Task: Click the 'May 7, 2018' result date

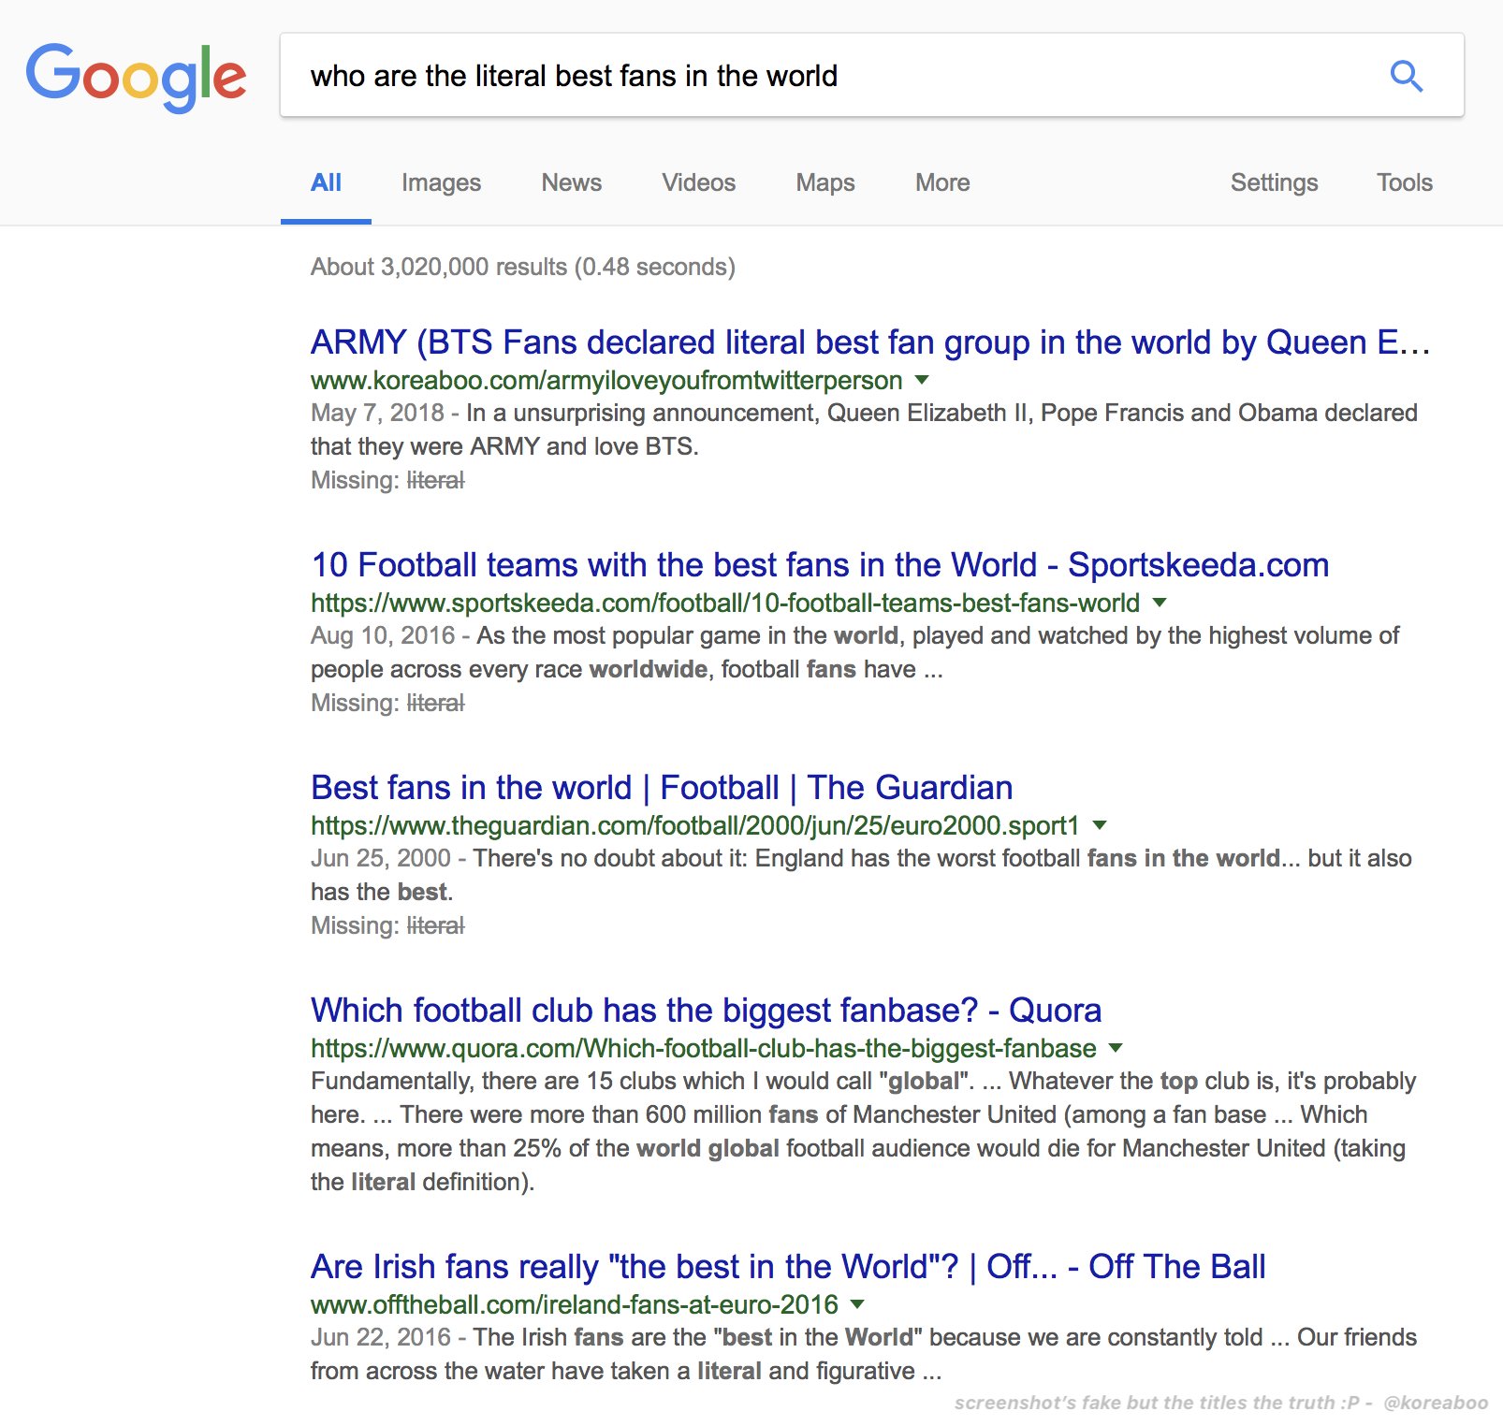Action: pyautogui.click(x=377, y=414)
